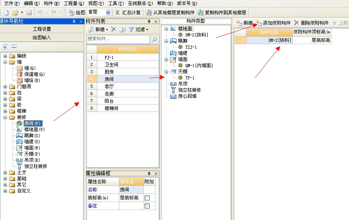This screenshot has height=220, width=349.
Task: Click 添加依附构件 button
Action: [x=273, y=23]
